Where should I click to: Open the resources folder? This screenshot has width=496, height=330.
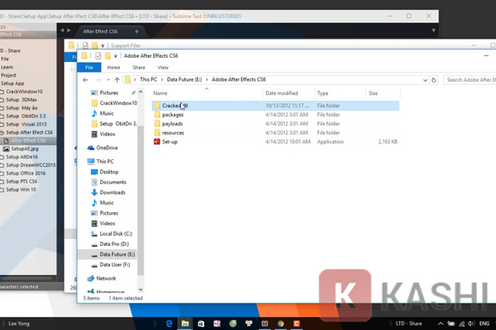coord(173,133)
